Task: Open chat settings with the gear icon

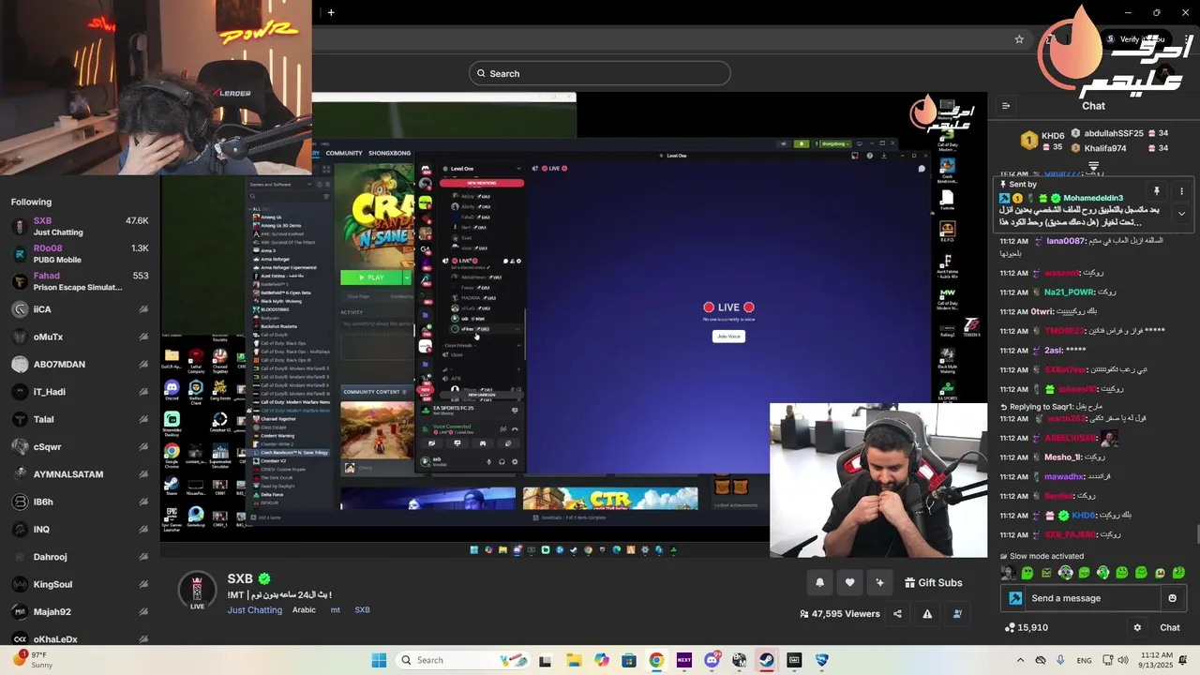Action: tap(1137, 628)
